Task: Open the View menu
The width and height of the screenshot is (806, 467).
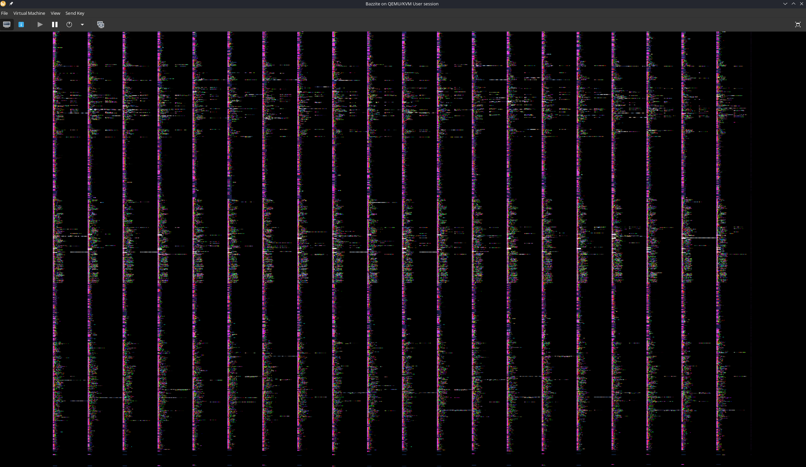Action: click(x=55, y=13)
